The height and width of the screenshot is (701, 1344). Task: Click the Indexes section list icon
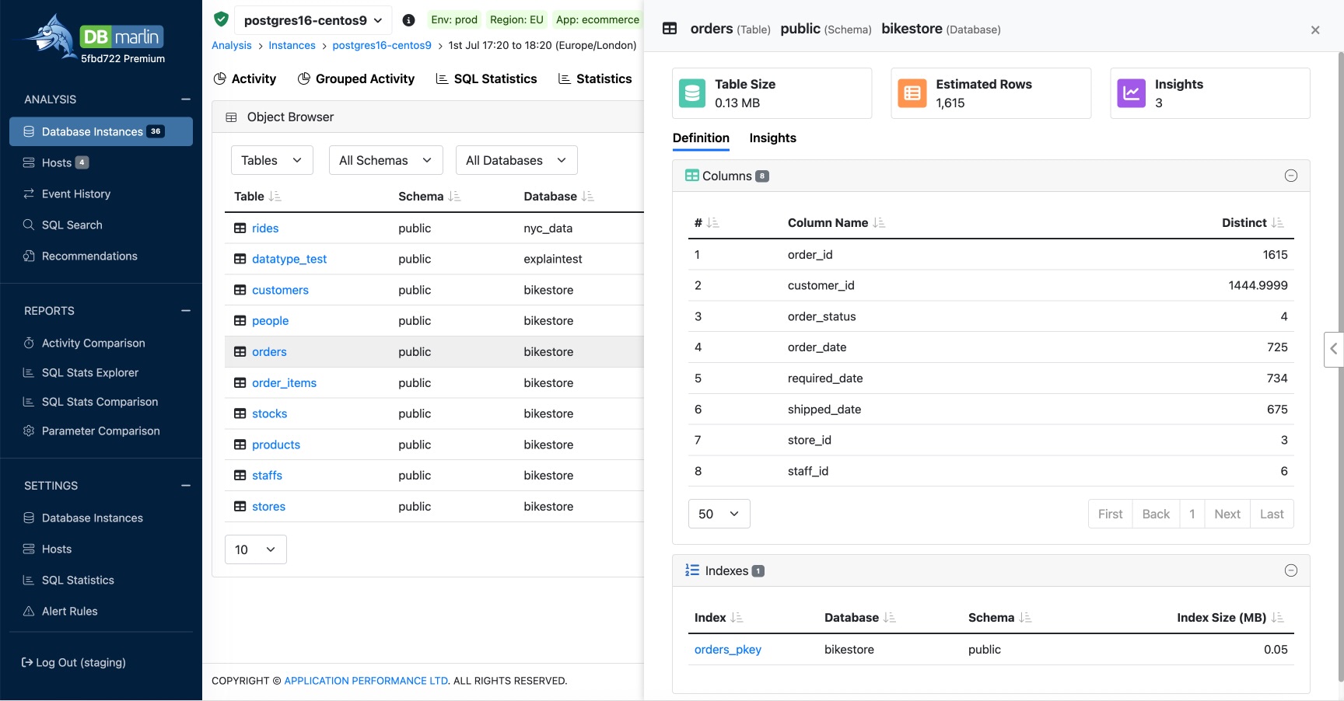(x=692, y=570)
